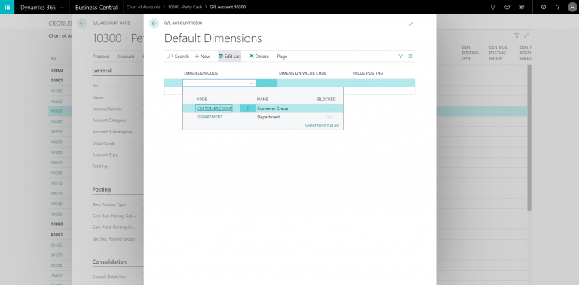Toggle Edit List mode
Viewport: 579px width, 285px height.
[x=229, y=56]
